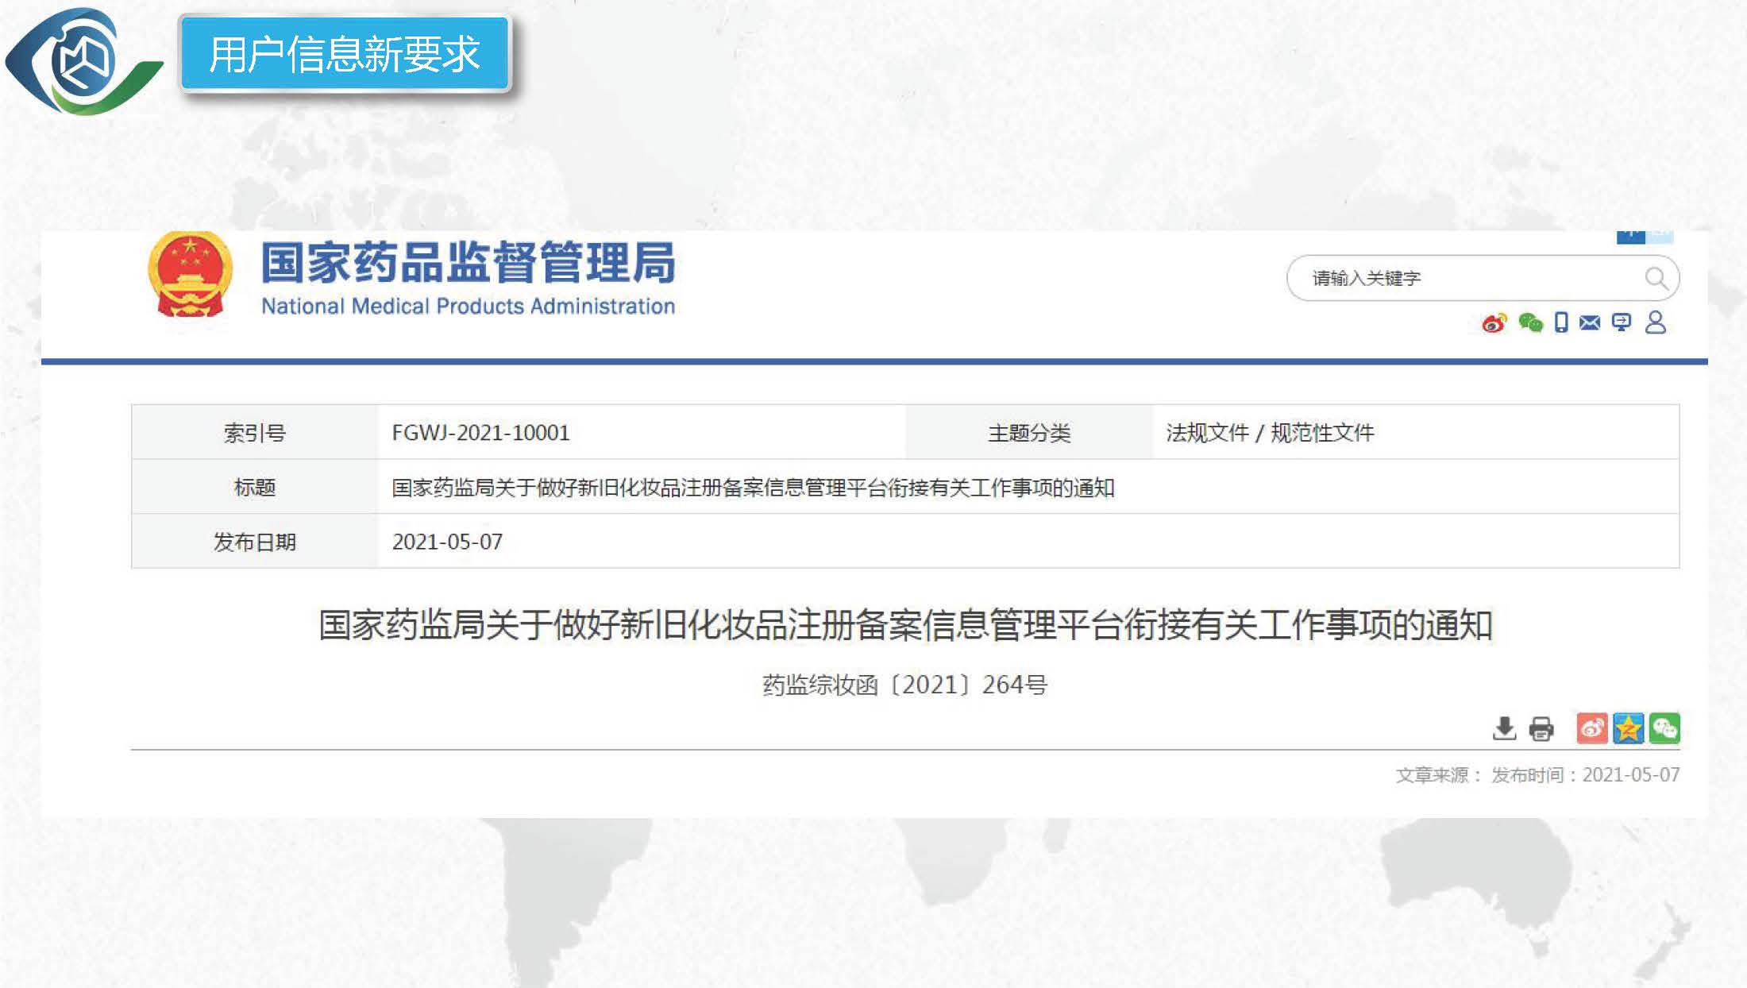Click the 国家药品监督管理局 title text

[x=468, y=263]
